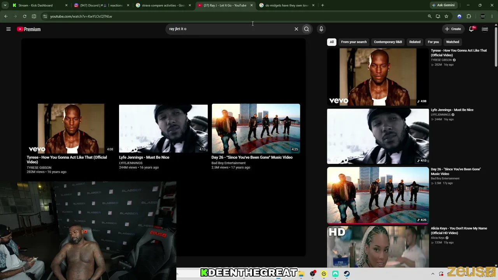The image size is (498, 280).
Task: Open Tyrese endscreen video thumbnail
Action: pos(71,128)
